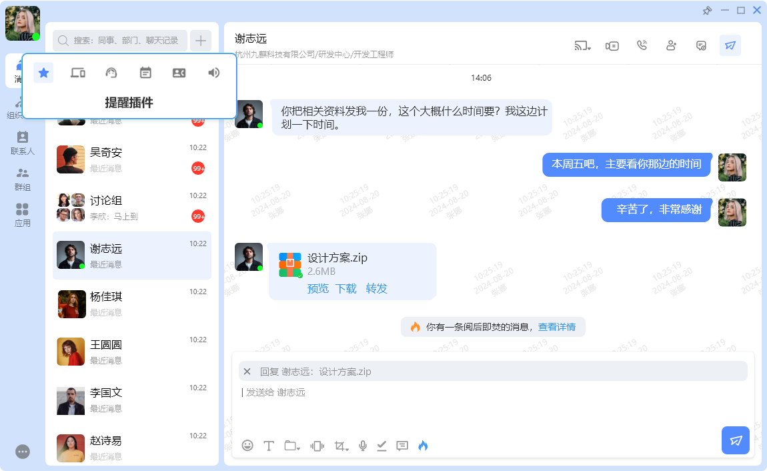Start a voice call with 谢志远
The height and width of the screenshot is (471, 767).
(x=642, y=45)
